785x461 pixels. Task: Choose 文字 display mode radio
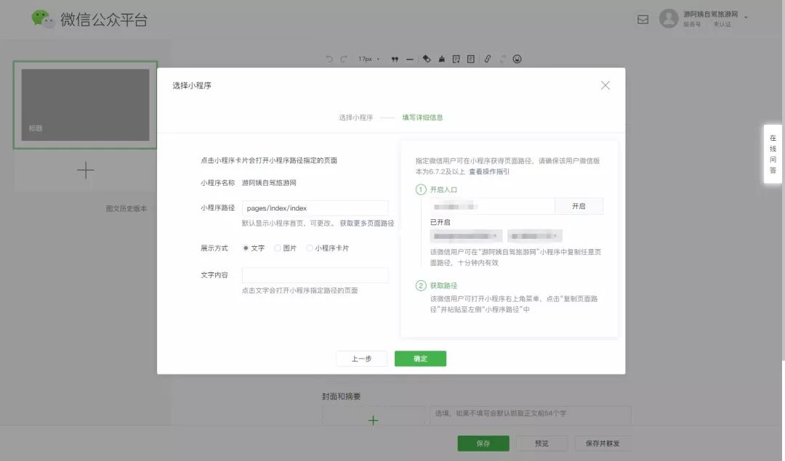[x=246, y=248]
